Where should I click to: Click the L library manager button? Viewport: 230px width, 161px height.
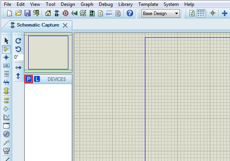point(37,79)
